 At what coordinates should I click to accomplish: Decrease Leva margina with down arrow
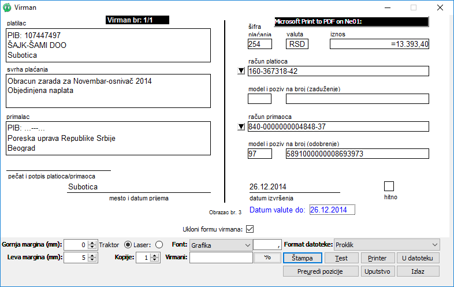click(x=92, y=260)
